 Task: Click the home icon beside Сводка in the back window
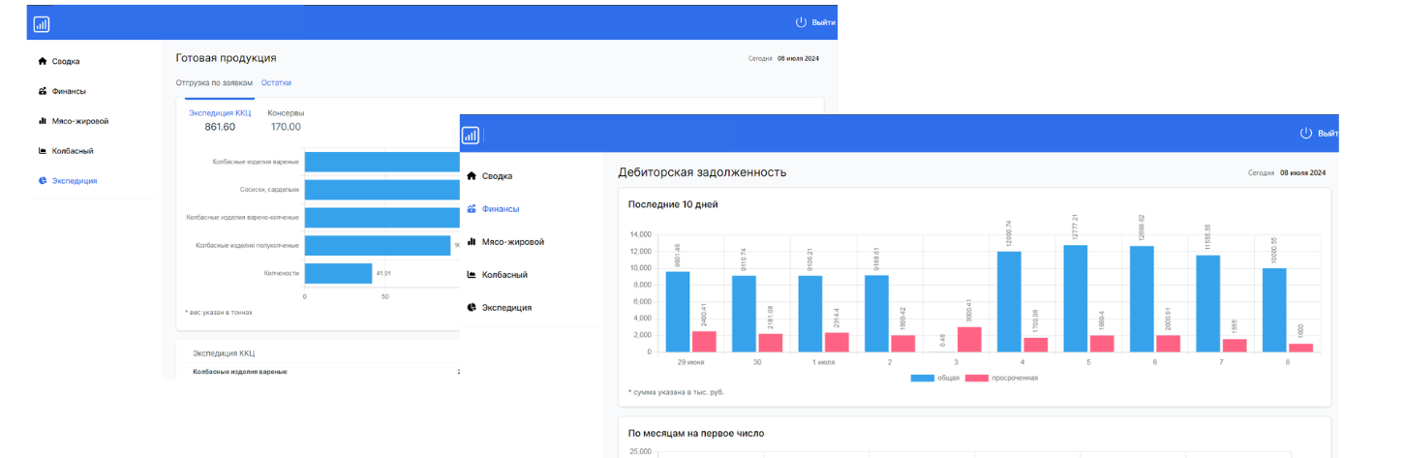pos(42,61)
